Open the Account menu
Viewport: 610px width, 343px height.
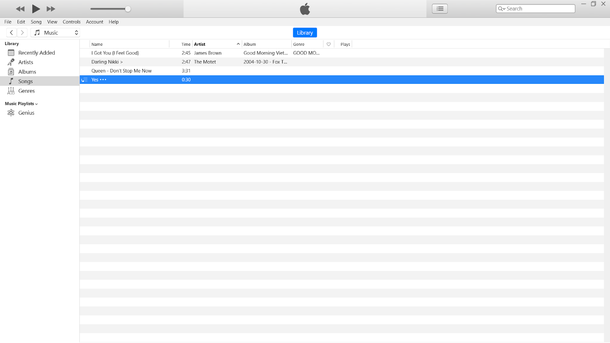[95, 22]
